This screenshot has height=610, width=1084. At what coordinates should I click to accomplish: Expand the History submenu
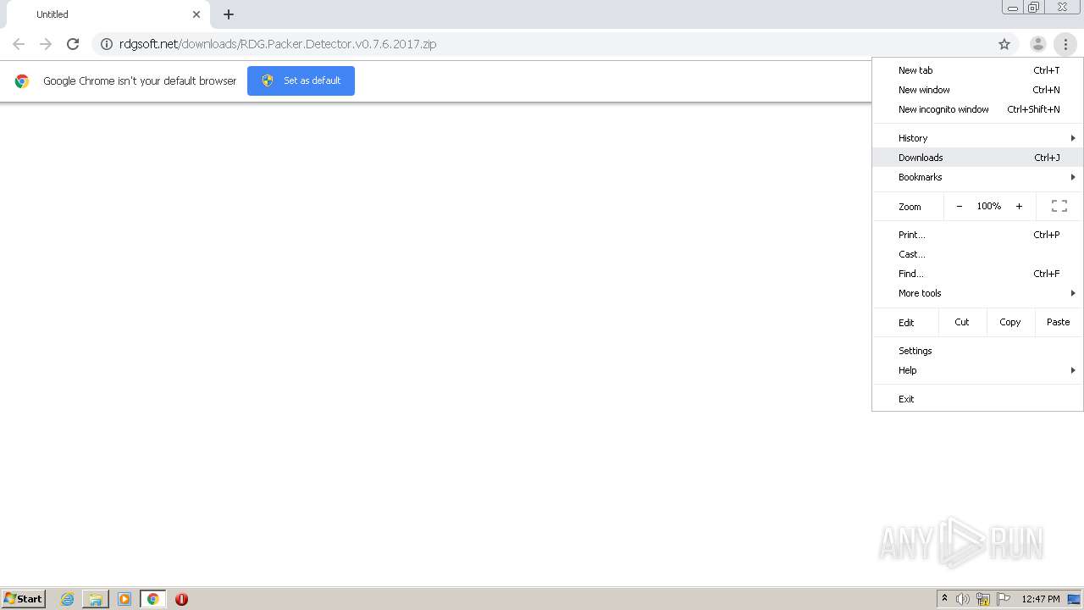click(x=977, y=138)
